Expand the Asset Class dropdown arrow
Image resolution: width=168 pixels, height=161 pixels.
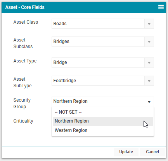[x=149, y=24]
